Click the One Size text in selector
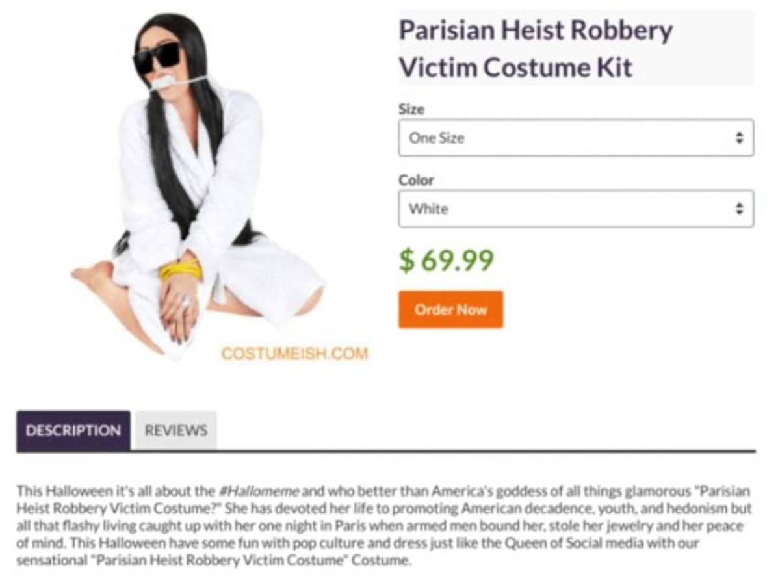 coord(437,138)
